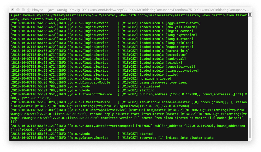This screenshot has width=261, height=152.
Task: Click the 'starting ...' Node log message
Action: [x=151, y=90]
